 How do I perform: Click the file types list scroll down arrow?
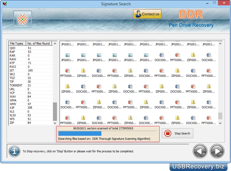(55, 123)
